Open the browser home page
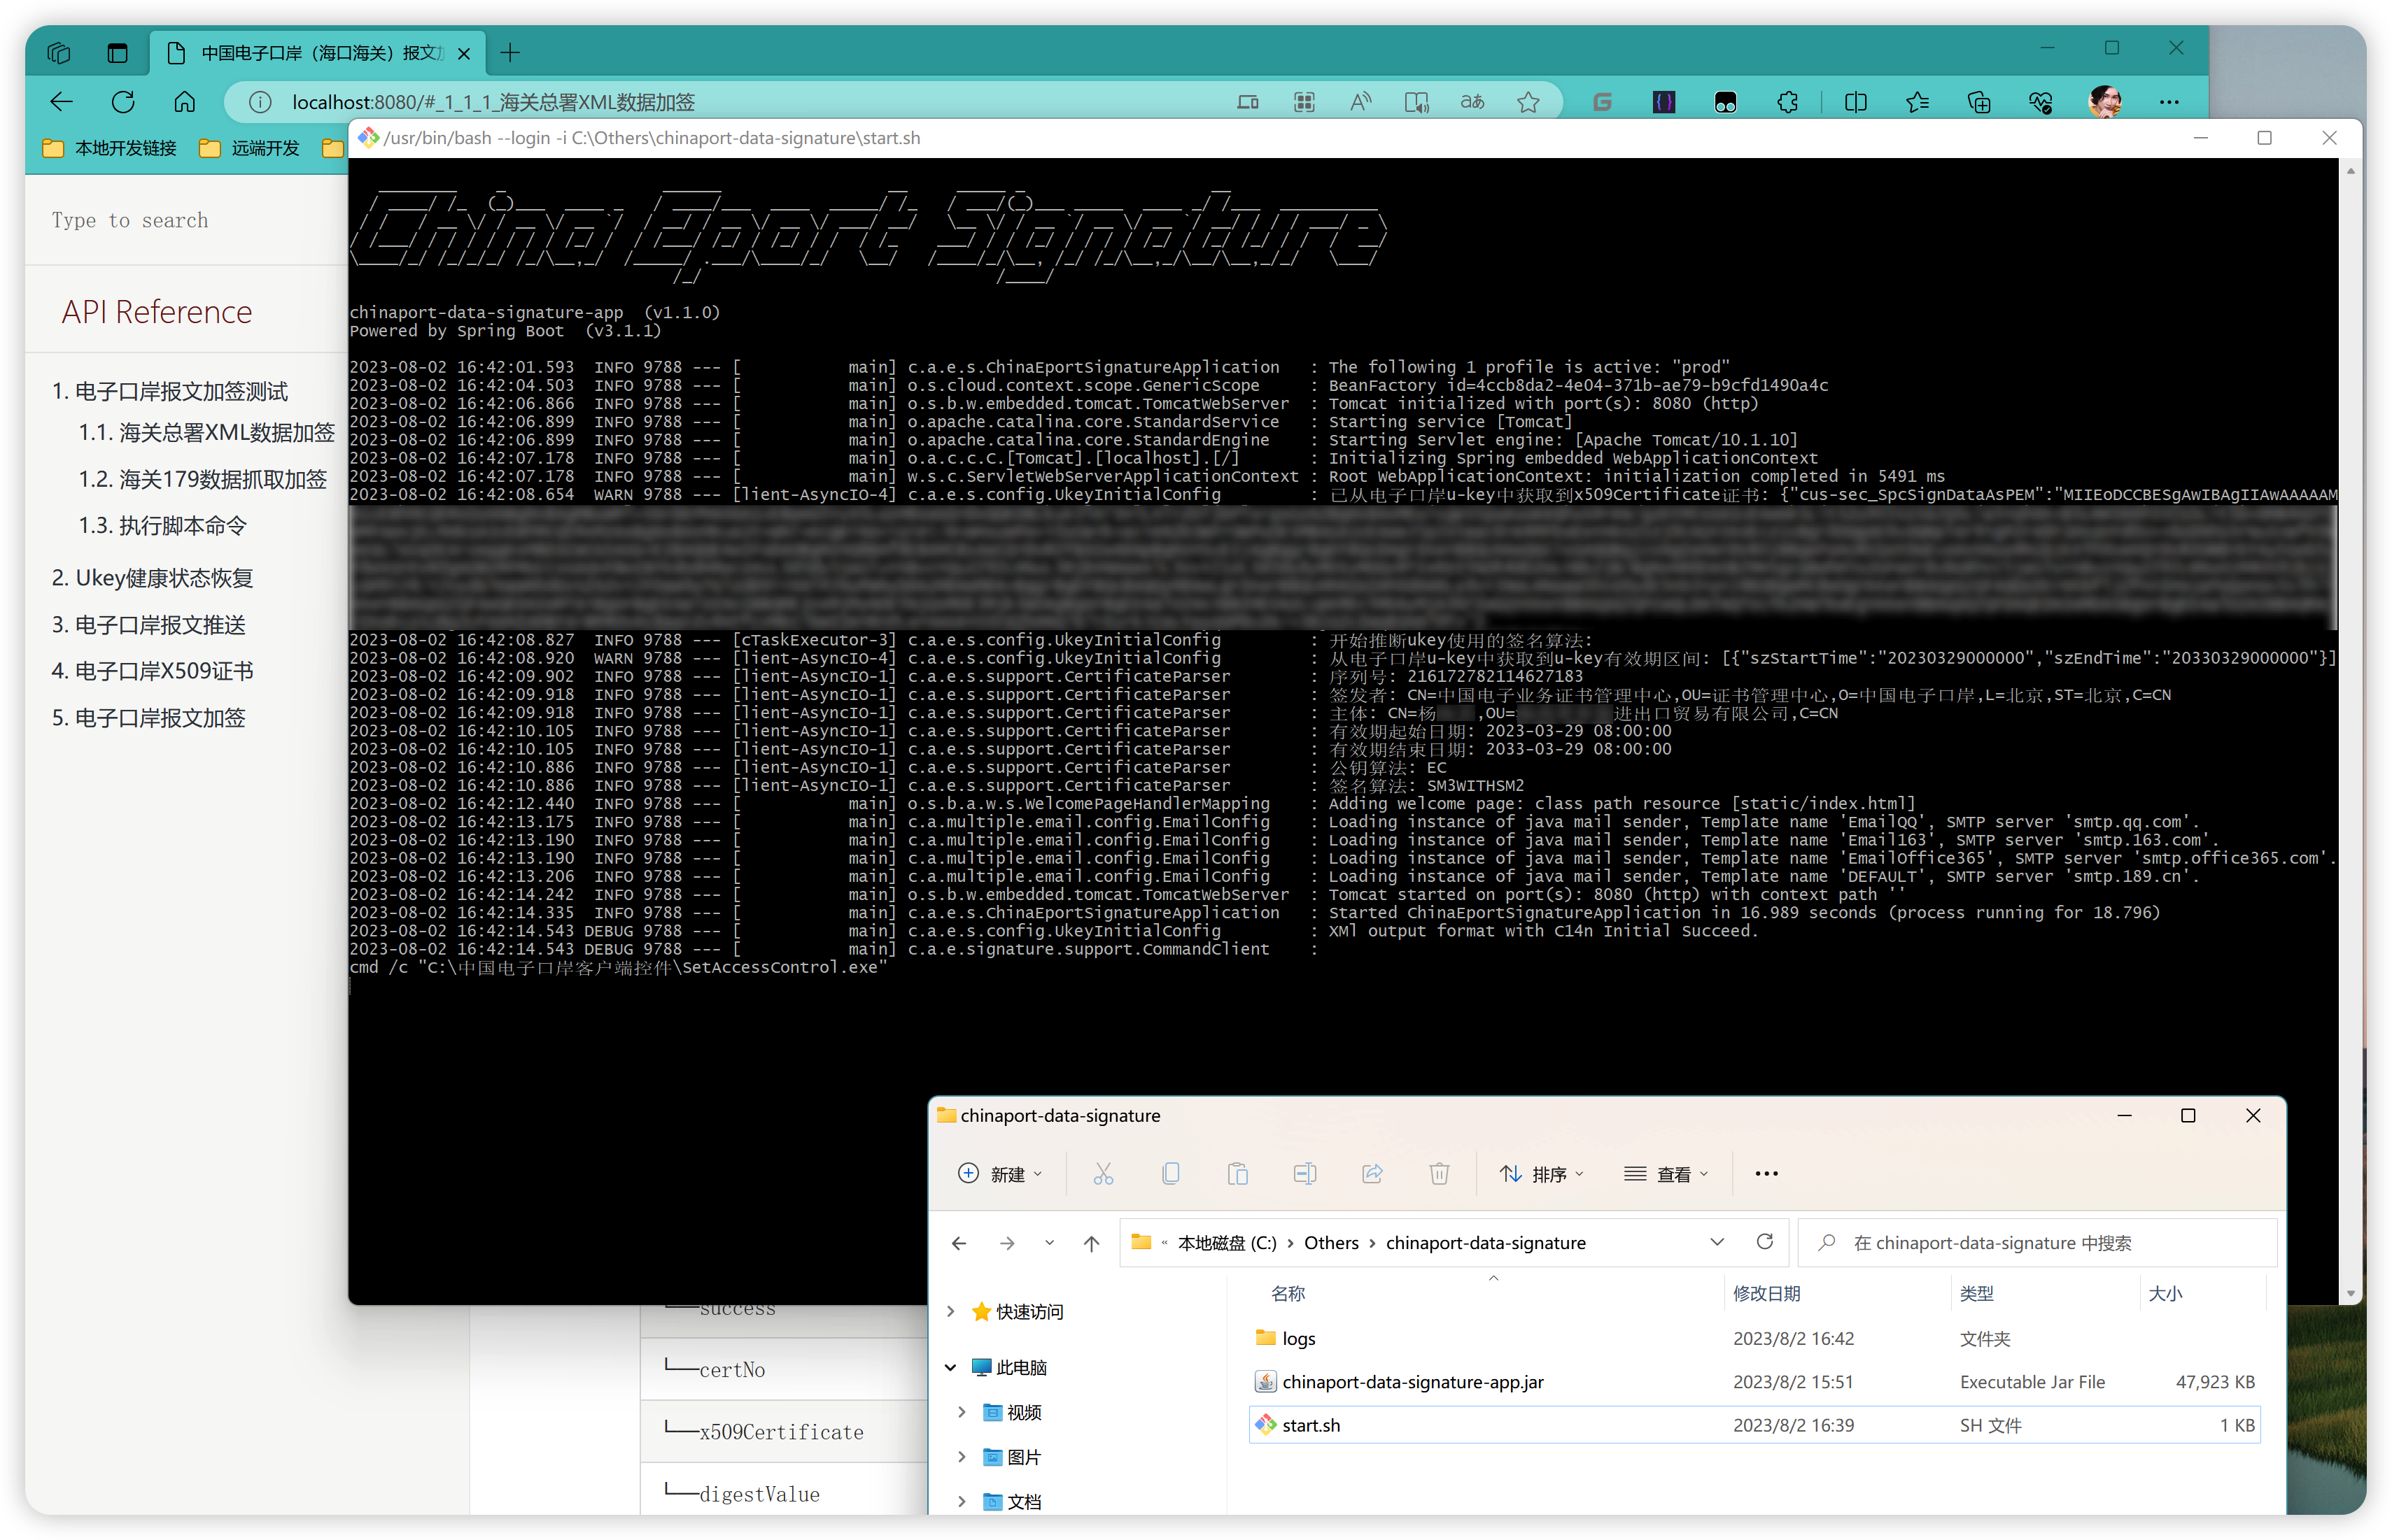 [185, 102]
